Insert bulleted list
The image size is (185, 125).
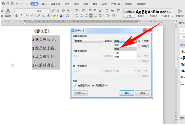tap(77, 11)
